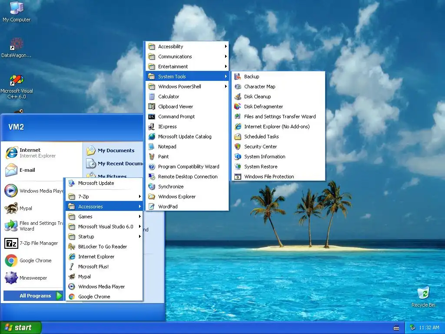Open Disk Cleanup icon
The image size is (445, 334).
[x=238, y=97]
